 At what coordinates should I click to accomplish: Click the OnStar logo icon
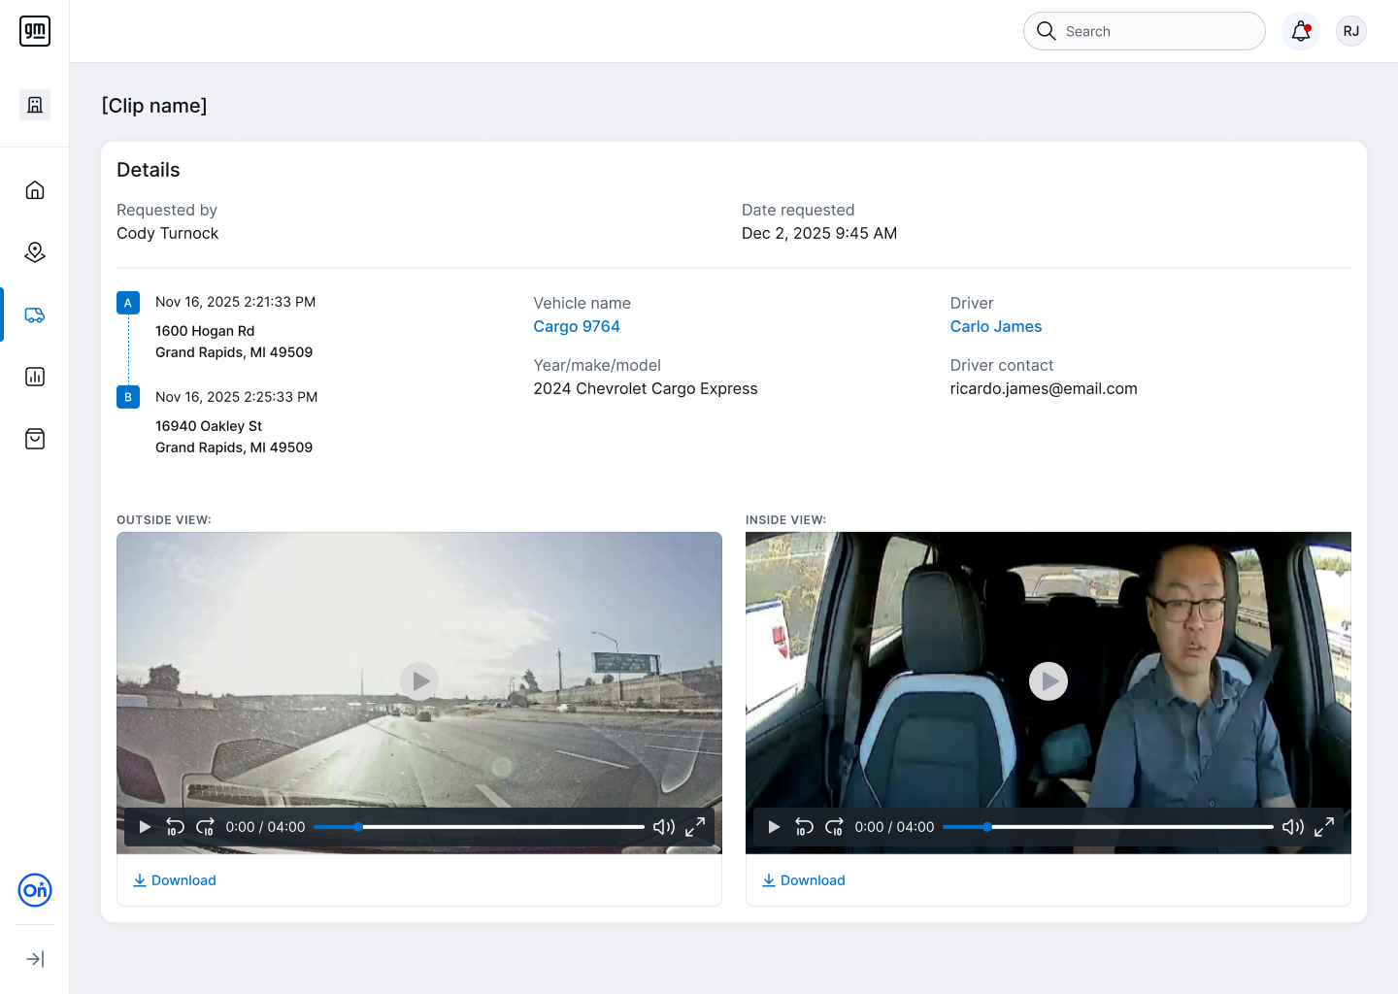(x=35, y=890)
